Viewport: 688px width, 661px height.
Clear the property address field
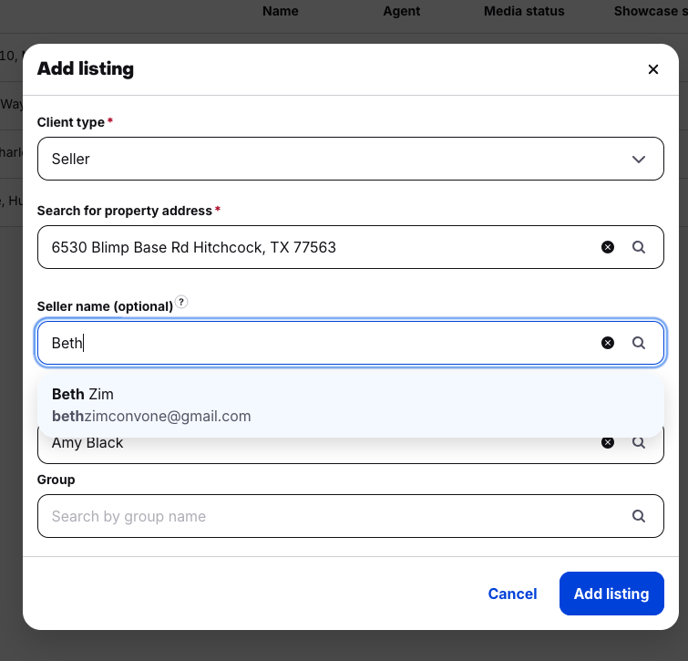[608, 247]
